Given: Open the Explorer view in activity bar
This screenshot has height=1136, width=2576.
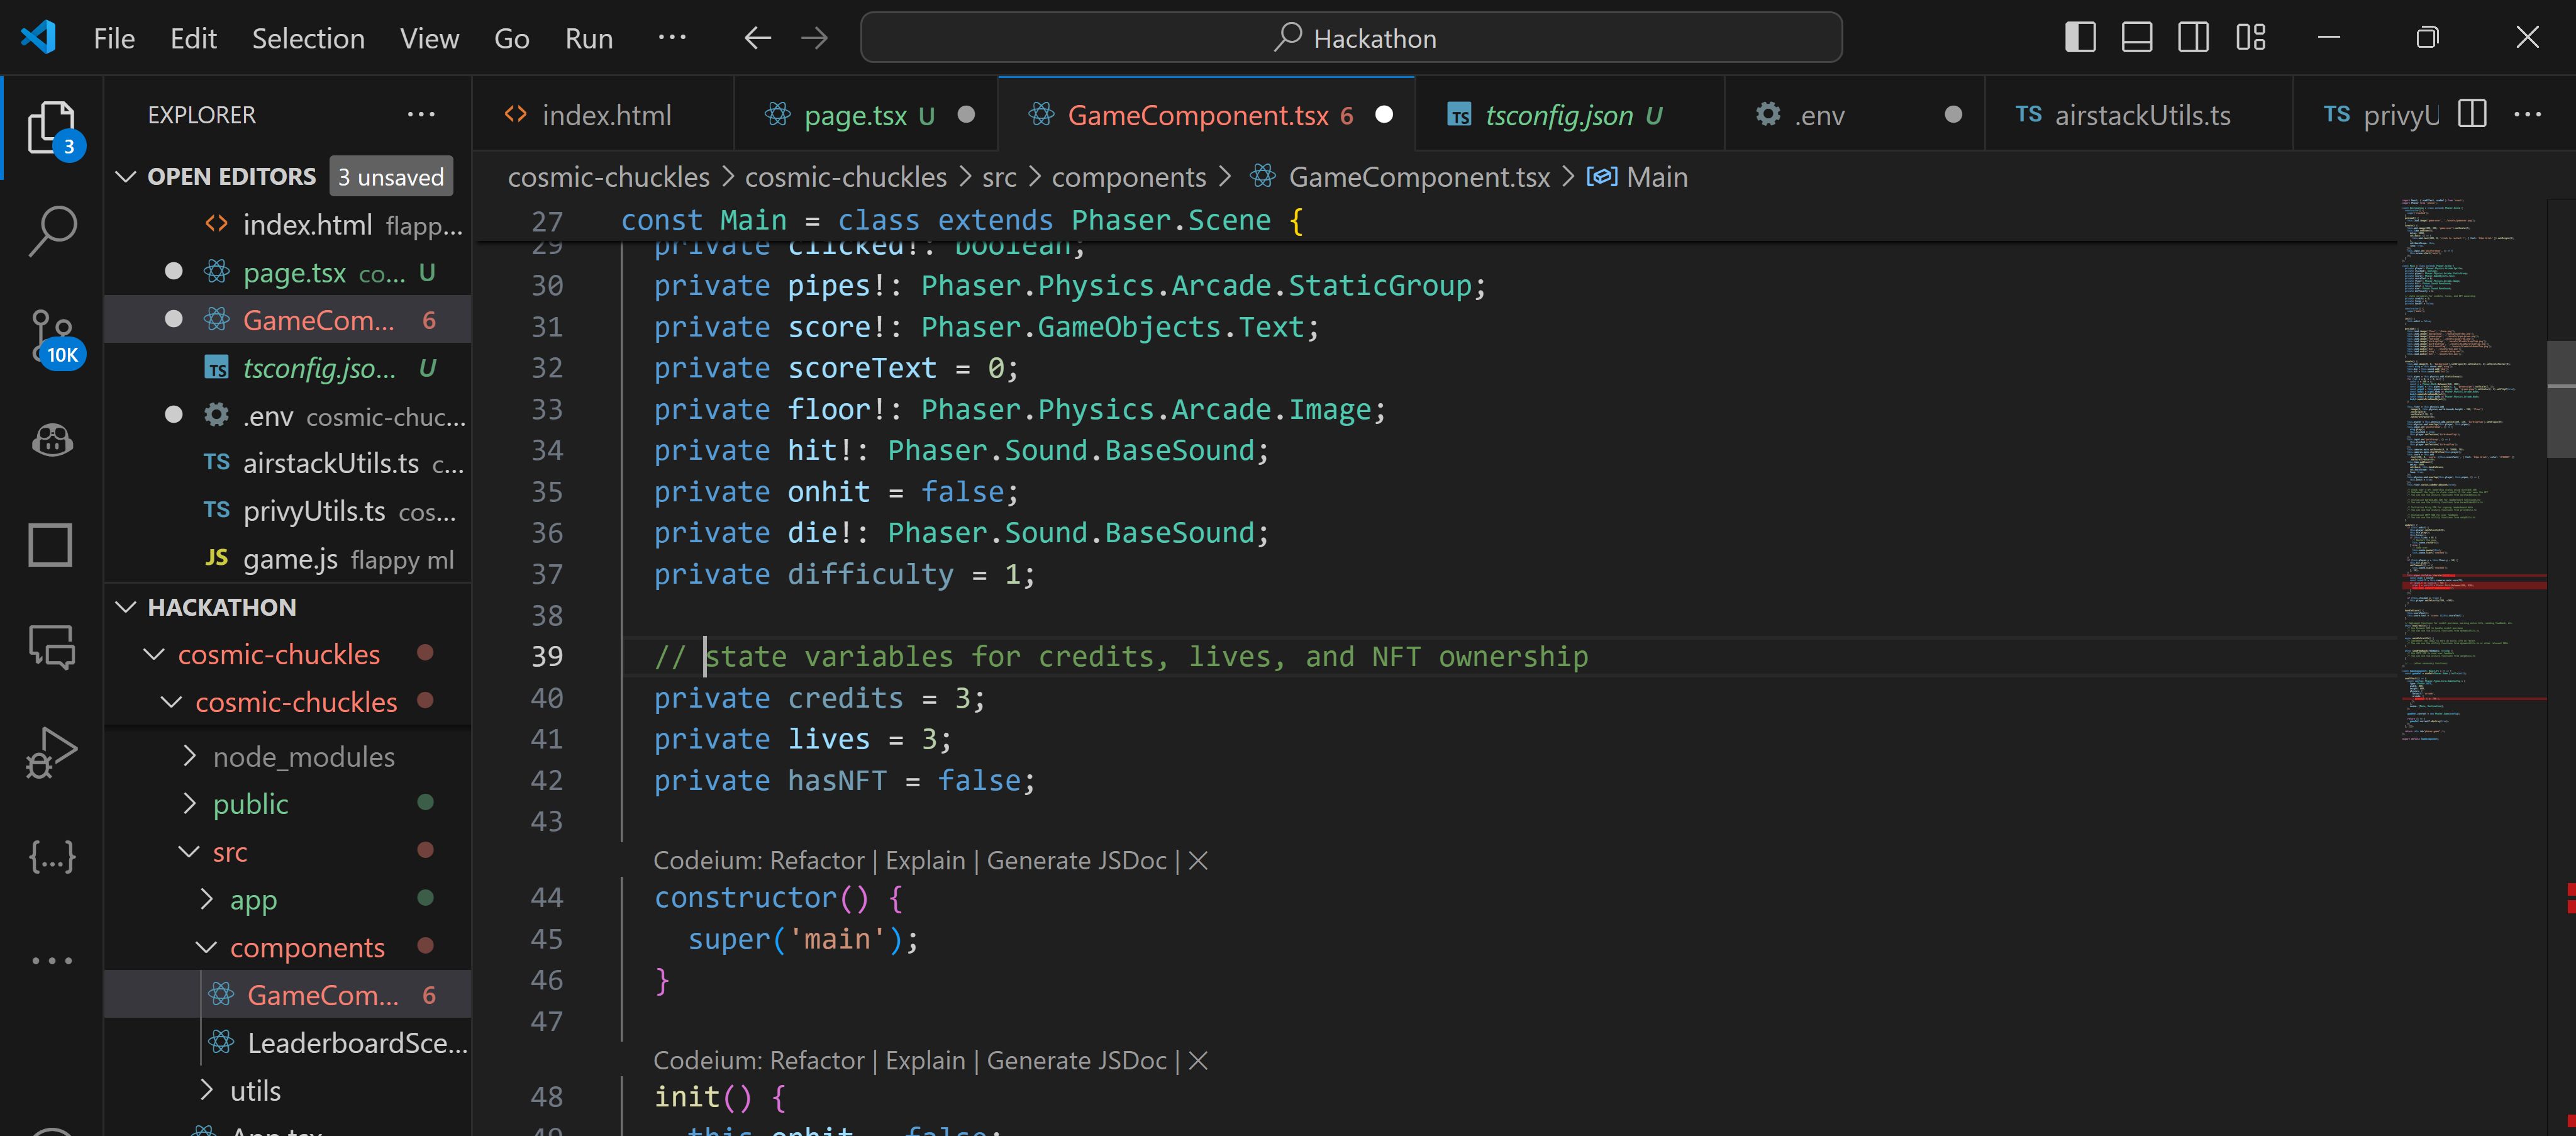Looking at the screenshot, I should 52,128.
